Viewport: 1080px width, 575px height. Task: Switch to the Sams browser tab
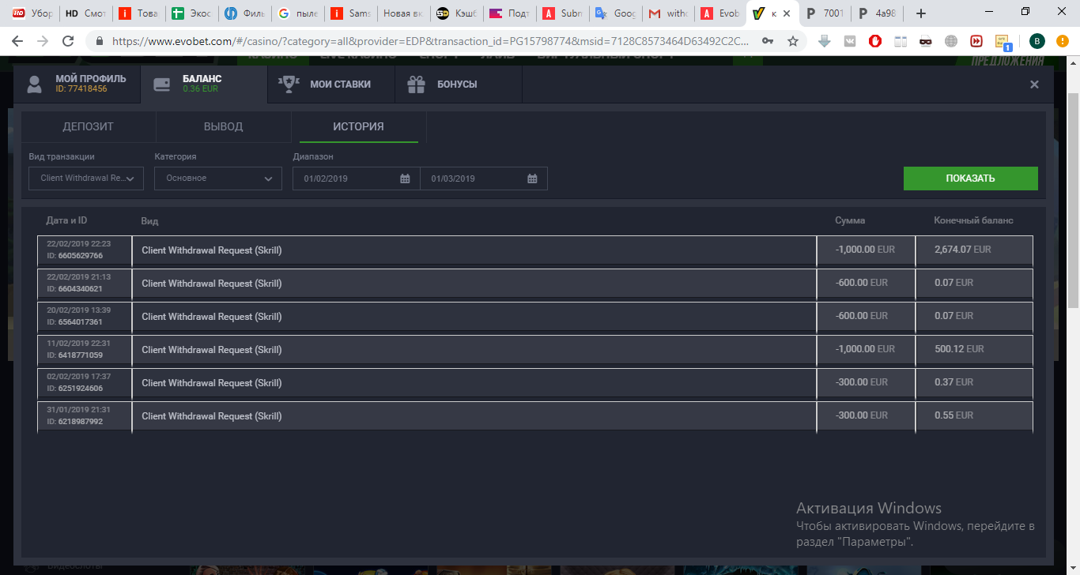pyautogui.click(x=349, y=13)
